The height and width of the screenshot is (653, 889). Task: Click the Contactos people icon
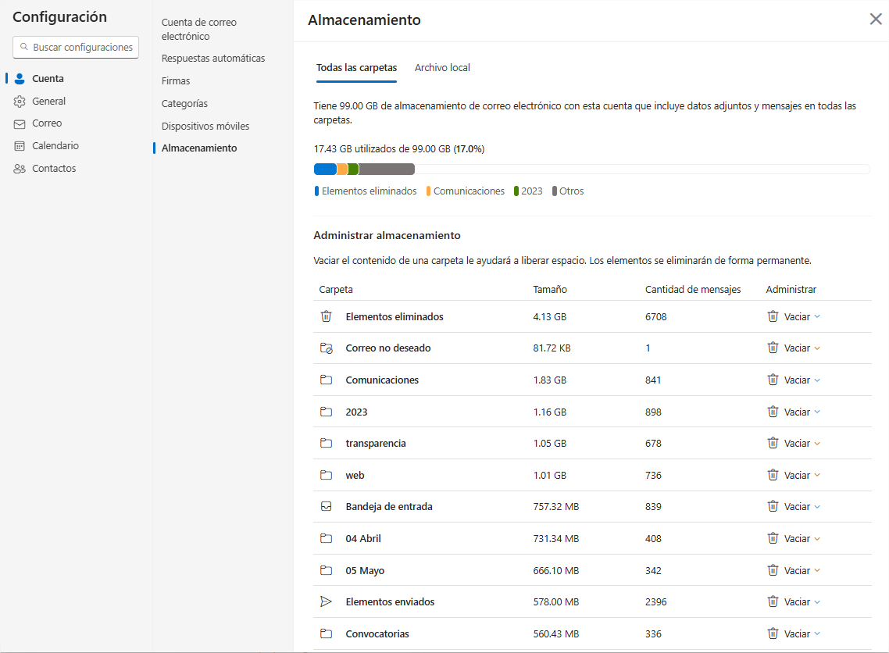coord(20,169)
